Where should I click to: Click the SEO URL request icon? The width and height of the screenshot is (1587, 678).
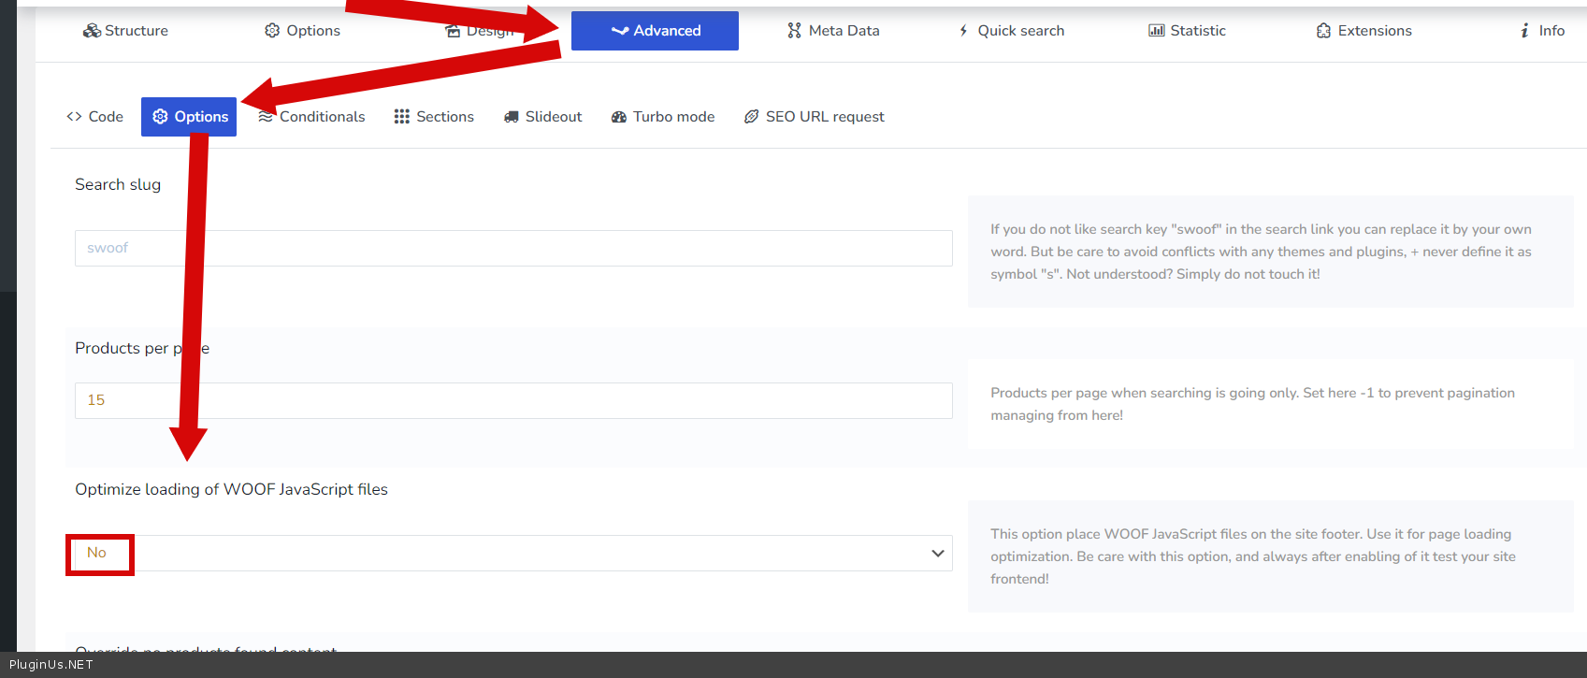point(751,117)
